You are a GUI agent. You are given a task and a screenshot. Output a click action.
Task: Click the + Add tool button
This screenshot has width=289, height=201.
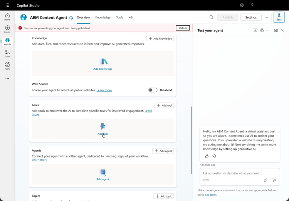(164, 106)
